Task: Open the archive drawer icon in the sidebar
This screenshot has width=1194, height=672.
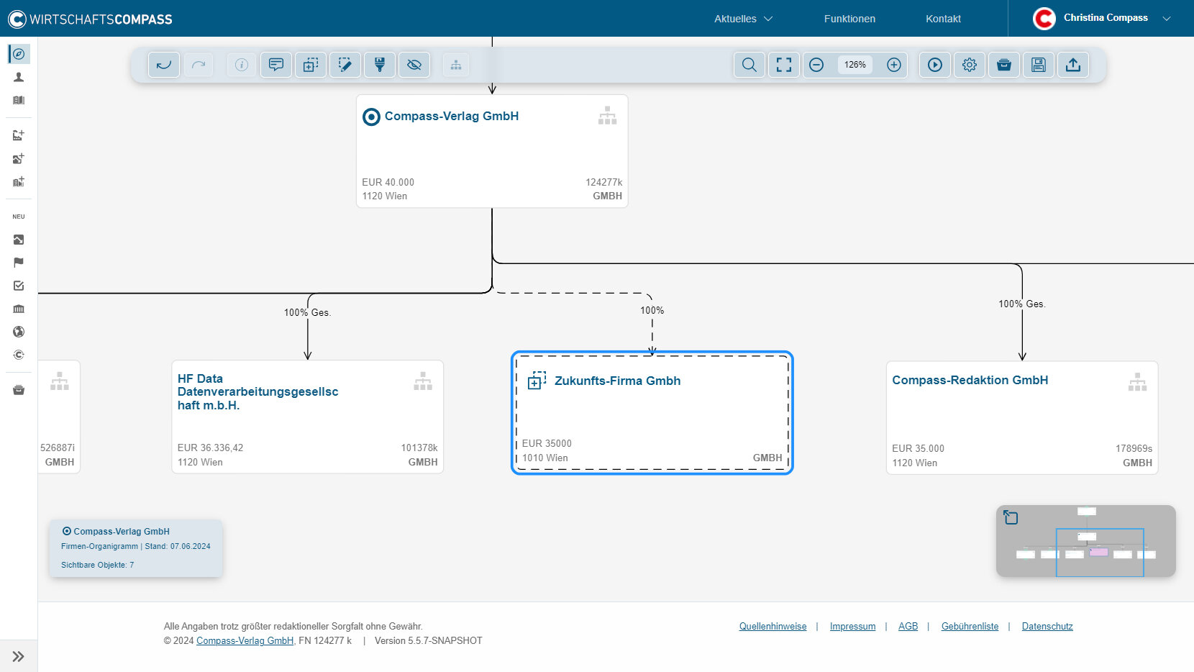Action: 19,390
